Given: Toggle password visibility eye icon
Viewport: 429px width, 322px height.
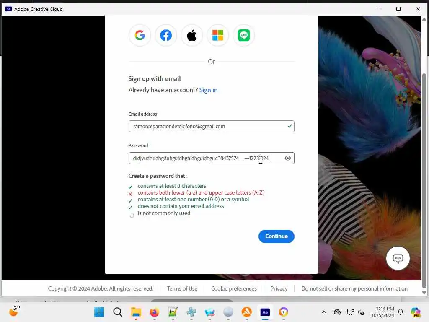Looking at the screenshot, I should [287, 158].
